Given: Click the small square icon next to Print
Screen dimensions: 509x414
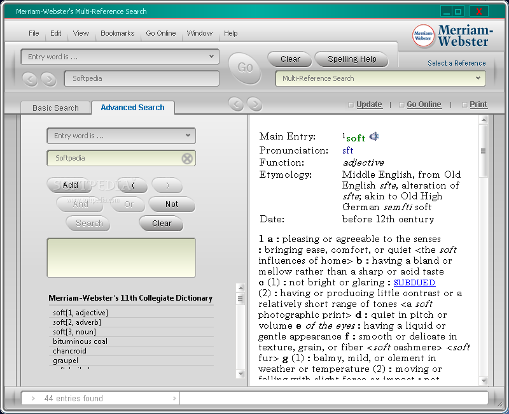Looking at the screenshot, I should point(464,105).
